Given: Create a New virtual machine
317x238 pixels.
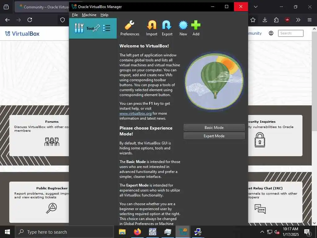Looking at the screenshot, I should pos(183,28).
